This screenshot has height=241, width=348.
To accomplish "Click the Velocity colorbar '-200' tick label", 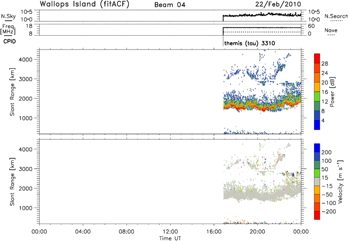I will [x=329, y=211].
